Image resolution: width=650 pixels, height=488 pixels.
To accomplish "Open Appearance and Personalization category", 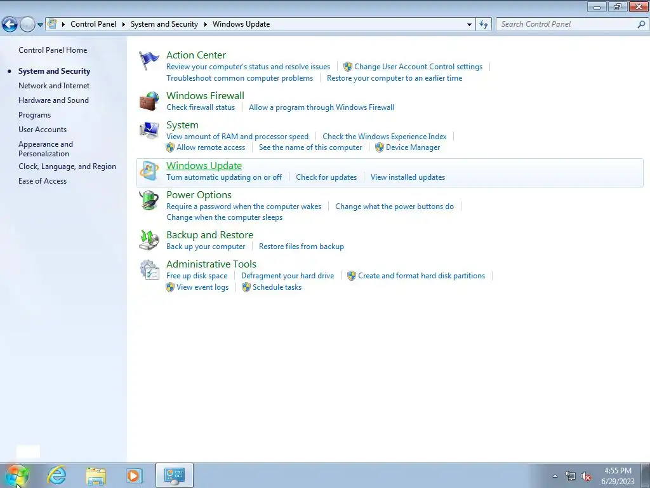I will click(46, 149).
